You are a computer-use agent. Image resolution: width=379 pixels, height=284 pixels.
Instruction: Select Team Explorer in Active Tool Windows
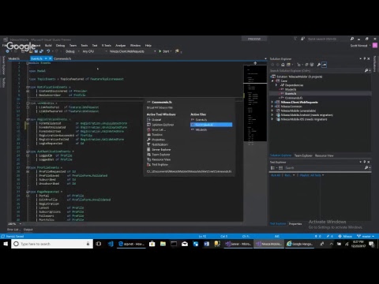(x=161, y=155)
